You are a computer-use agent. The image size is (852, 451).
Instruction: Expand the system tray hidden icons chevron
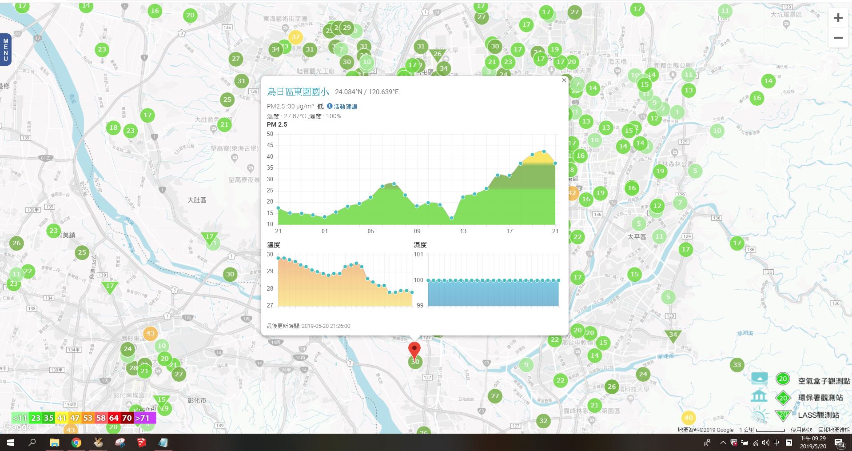(723, 443)
